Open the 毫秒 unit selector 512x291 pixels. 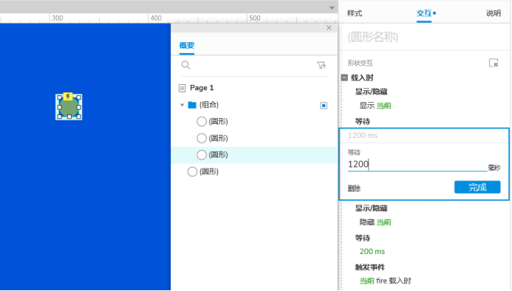(x=494, y=168)
